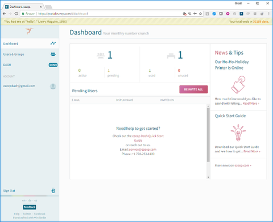
Task: Reload the page with the refresh icon
Action: point(16,14)
